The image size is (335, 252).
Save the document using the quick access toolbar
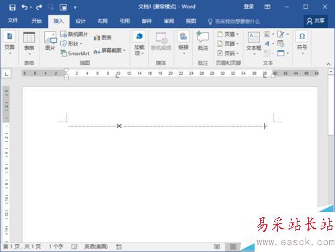click(x=12, y=7)
